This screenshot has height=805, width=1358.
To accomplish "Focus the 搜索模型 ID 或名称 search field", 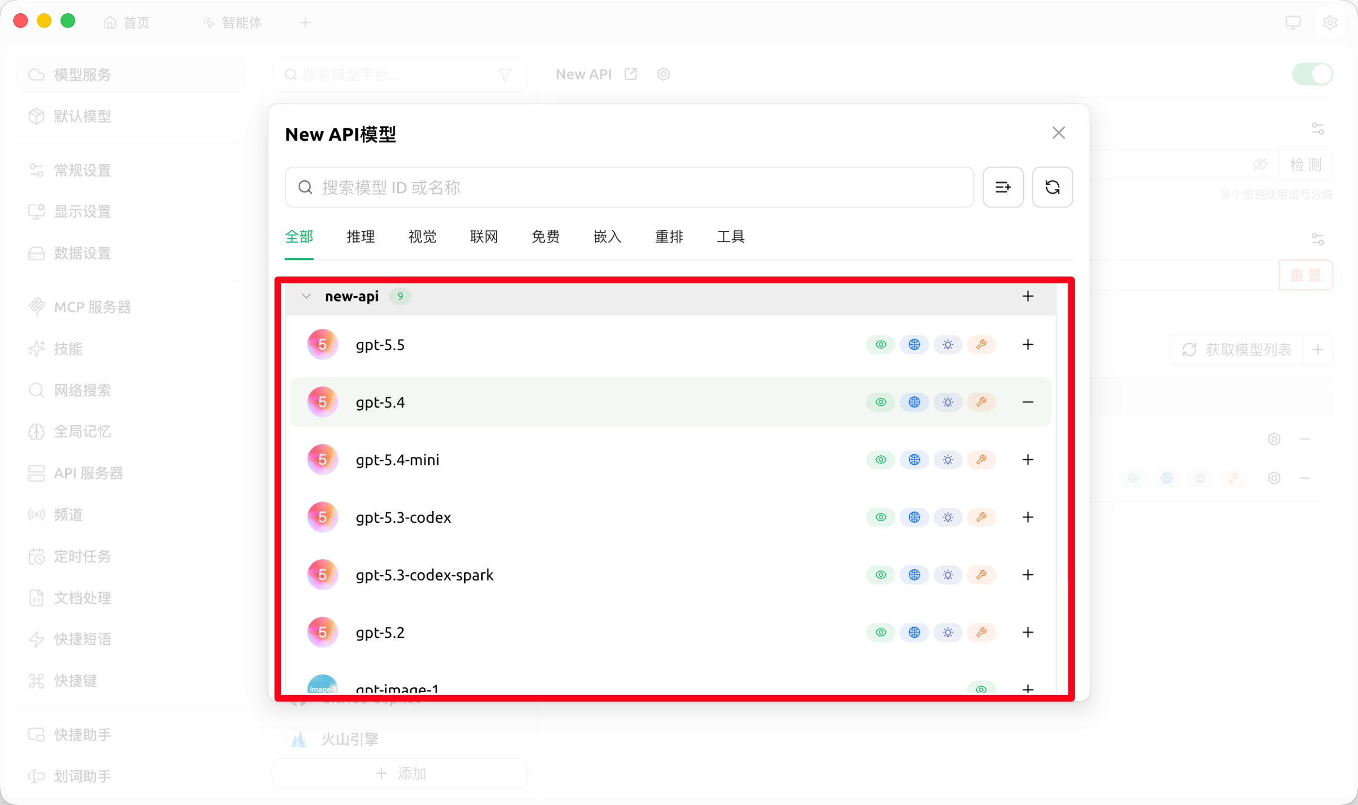I will [629, 187].
